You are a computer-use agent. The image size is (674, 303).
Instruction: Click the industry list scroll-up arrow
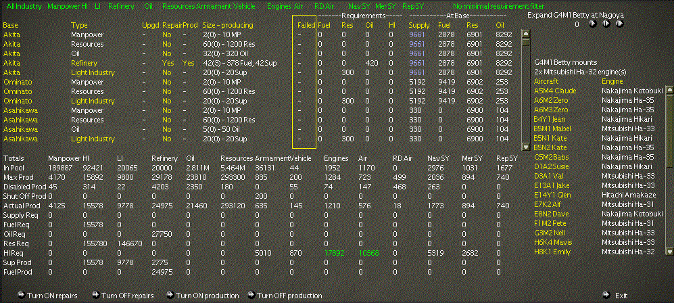coord(526,34)
